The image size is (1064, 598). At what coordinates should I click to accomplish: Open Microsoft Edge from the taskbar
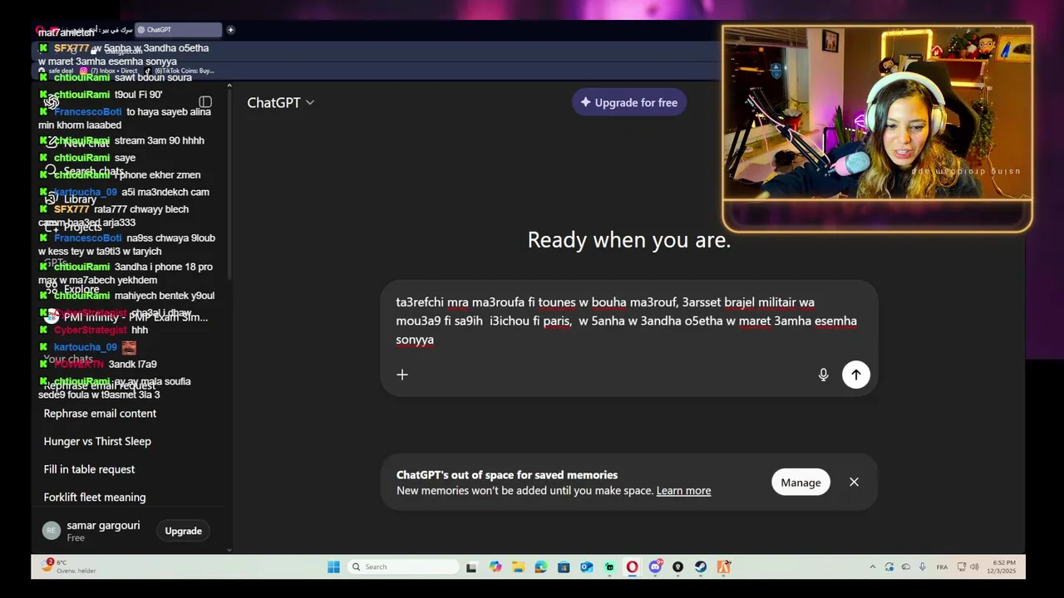point(541,566)
